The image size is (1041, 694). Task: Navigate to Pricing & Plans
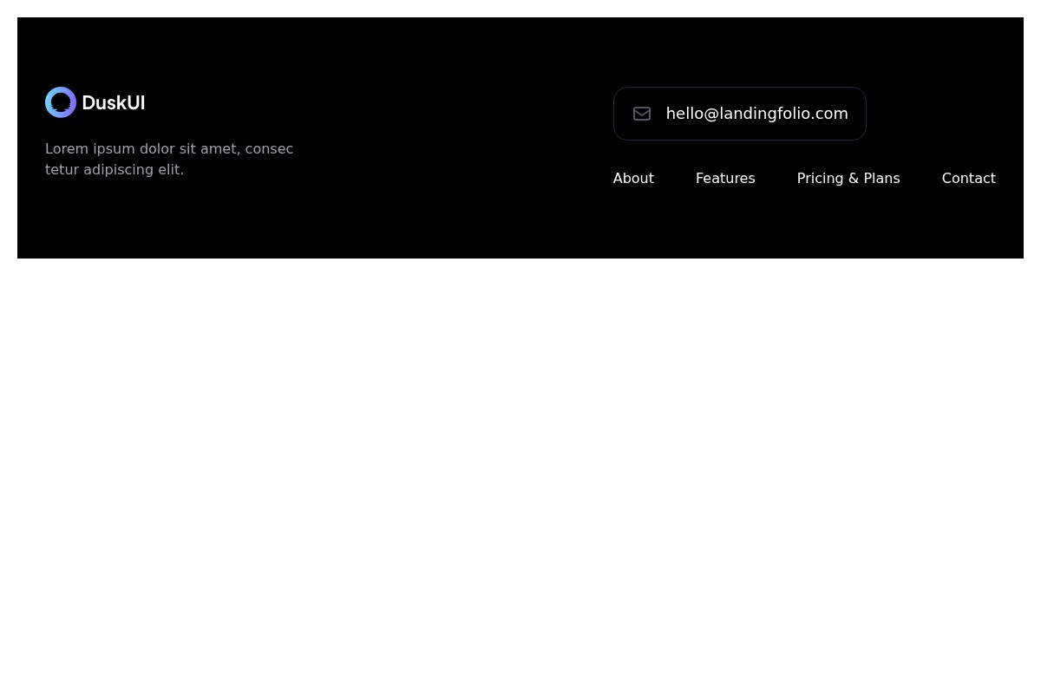click(848, 178)
